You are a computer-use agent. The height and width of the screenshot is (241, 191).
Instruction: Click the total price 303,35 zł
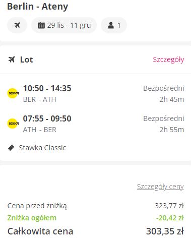pyautogui.click(x=165, y=231)
